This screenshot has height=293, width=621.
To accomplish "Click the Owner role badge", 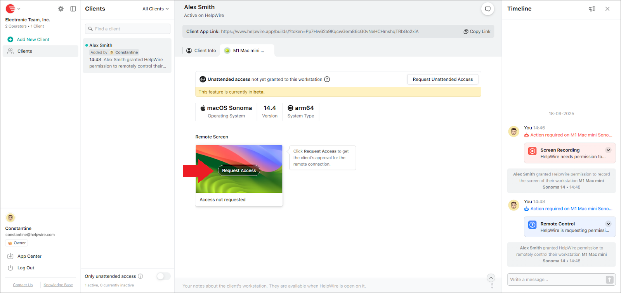I will click(17, 243).
